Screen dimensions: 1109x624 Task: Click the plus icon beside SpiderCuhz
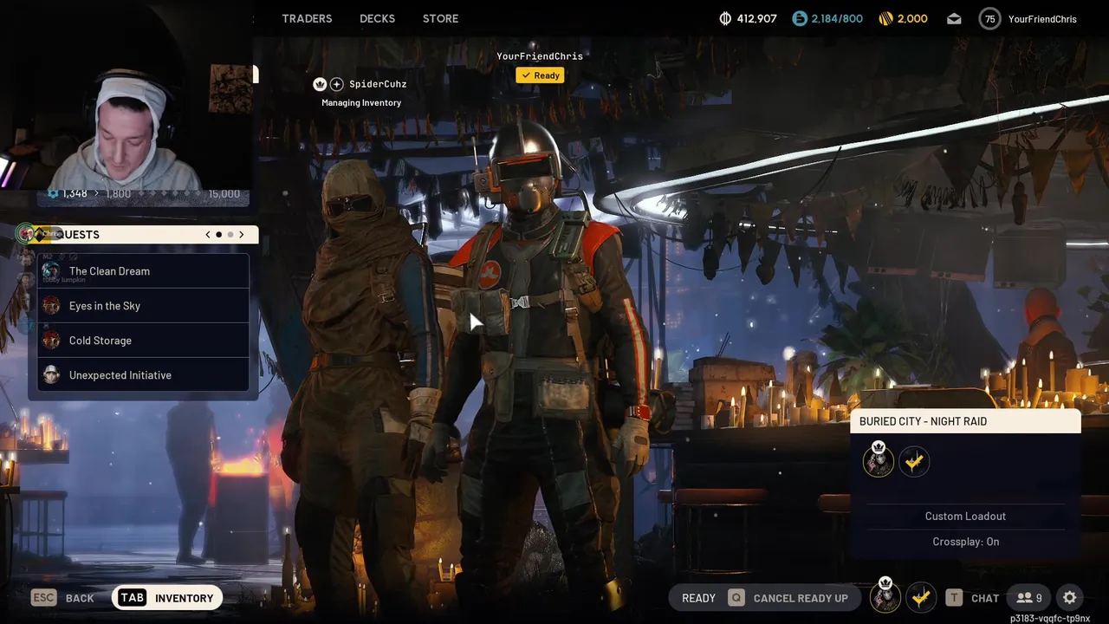(336, 84)
